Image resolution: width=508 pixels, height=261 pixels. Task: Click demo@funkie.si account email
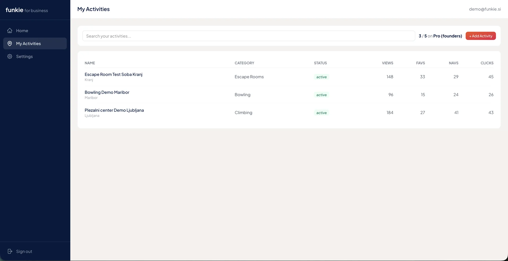coord(485,9)
